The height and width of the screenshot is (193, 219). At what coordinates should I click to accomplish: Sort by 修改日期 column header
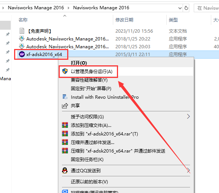click(x=124, y=20)
